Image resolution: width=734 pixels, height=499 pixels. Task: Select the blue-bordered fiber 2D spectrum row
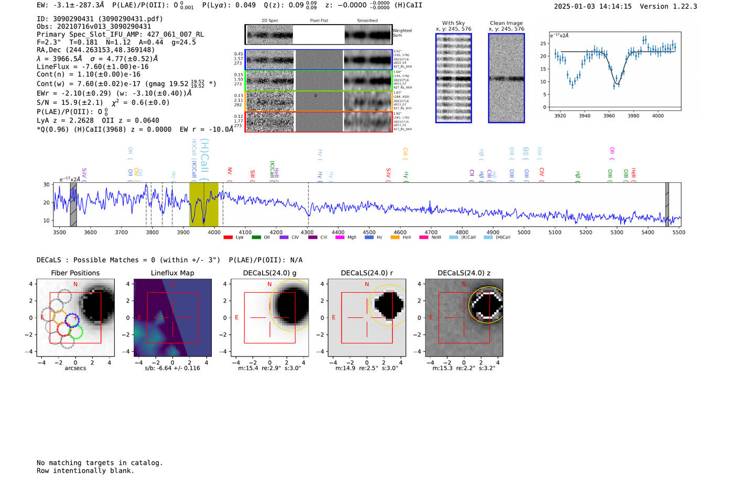(318, 60)
